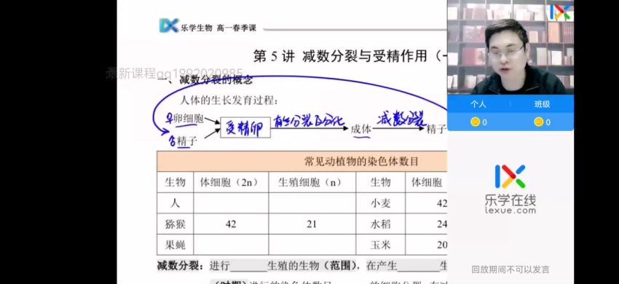Click the 水稻 cell
The height and width of the screenshot is (284, 619).
(x=381, y=224)
